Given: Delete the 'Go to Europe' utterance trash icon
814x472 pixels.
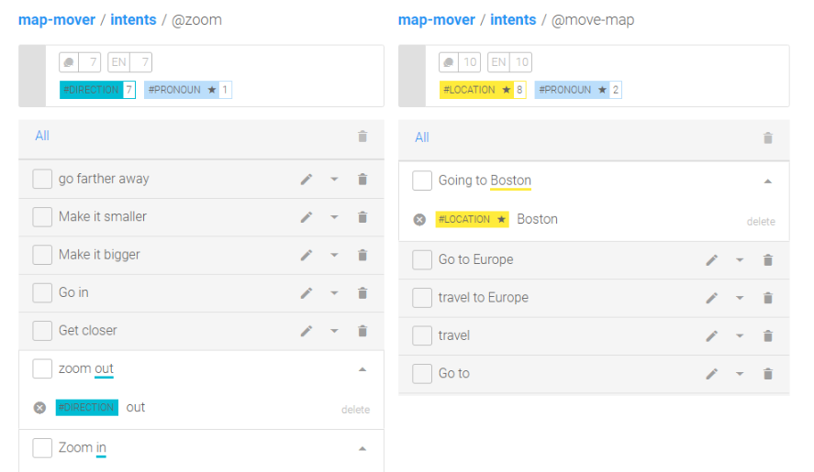Looking at the screenshot, I should coord(768,260).
